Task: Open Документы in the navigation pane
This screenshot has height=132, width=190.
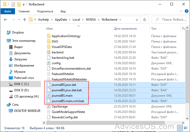Action: click(20, 53)
